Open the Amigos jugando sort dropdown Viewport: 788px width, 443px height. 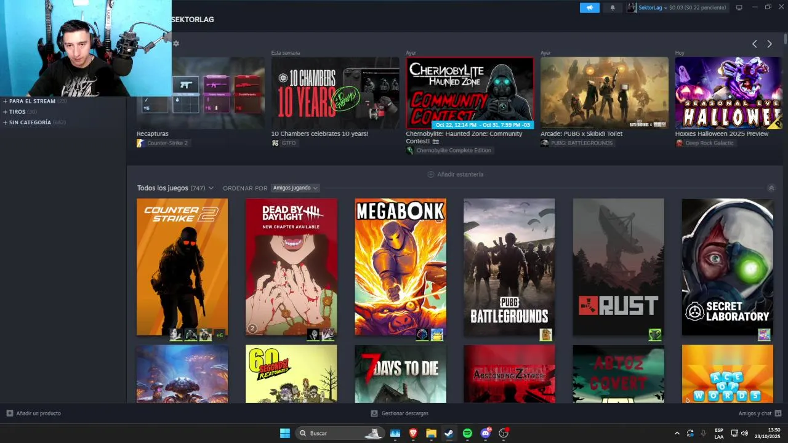pyautogui.click(x=295, y=188)
